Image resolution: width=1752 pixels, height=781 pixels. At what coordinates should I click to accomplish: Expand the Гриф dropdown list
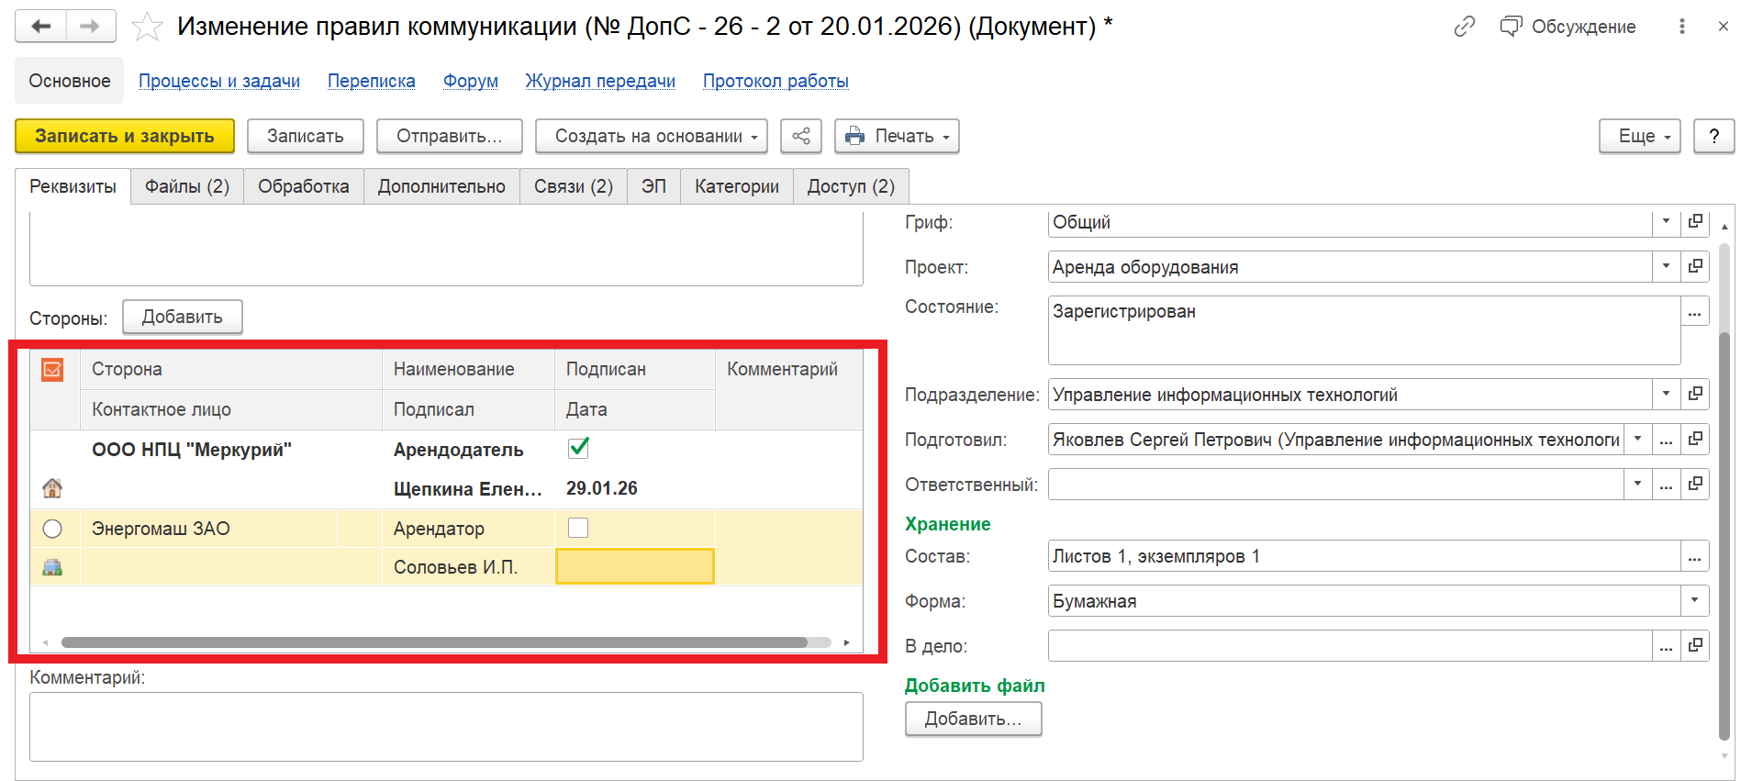[x=1666, y=221]
